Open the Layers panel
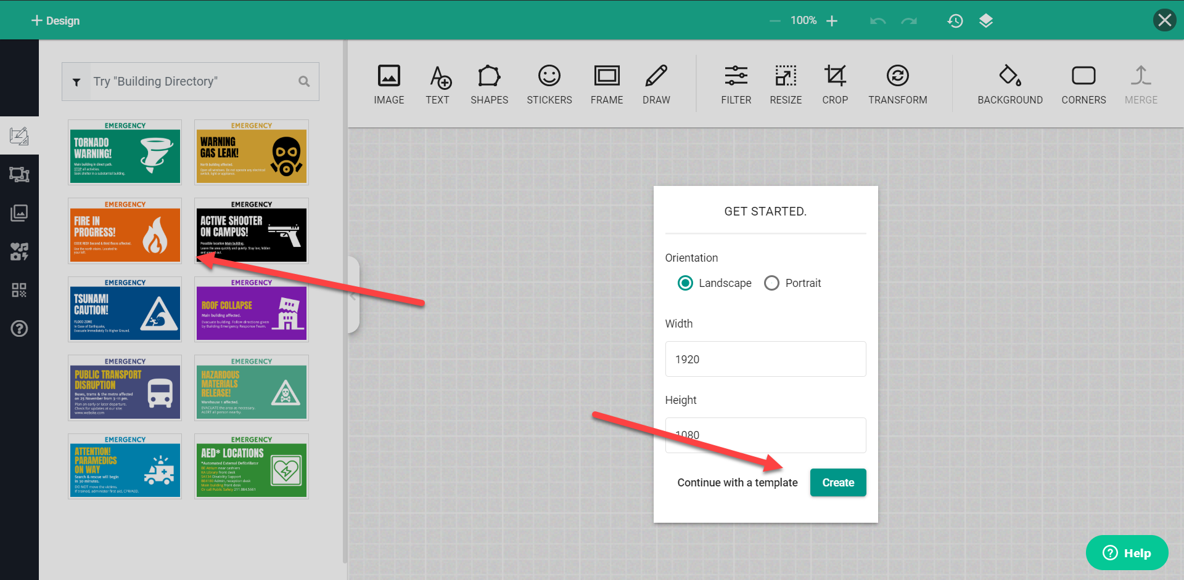This screenshot has width=1184, height=580. tap(985, 20)
